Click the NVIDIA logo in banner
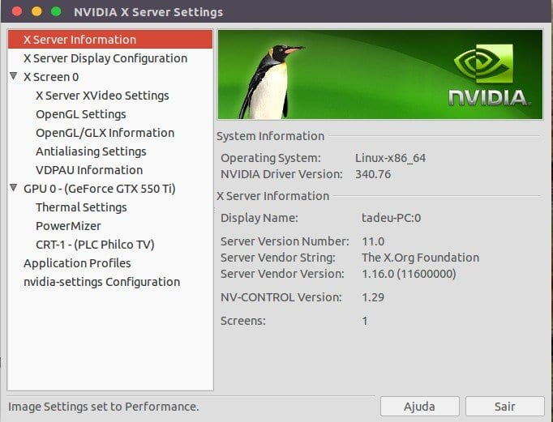The width and height of the screenshot is (553, 422). tap(488, 75)
